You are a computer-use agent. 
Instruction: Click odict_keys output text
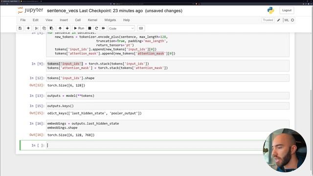coord(94,113)
